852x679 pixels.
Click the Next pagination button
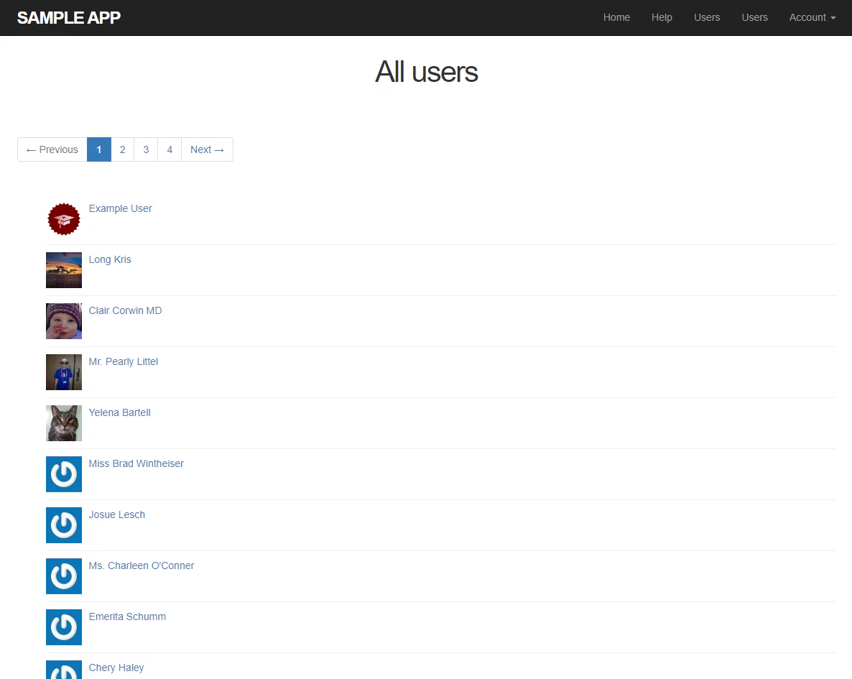point(207,149)
